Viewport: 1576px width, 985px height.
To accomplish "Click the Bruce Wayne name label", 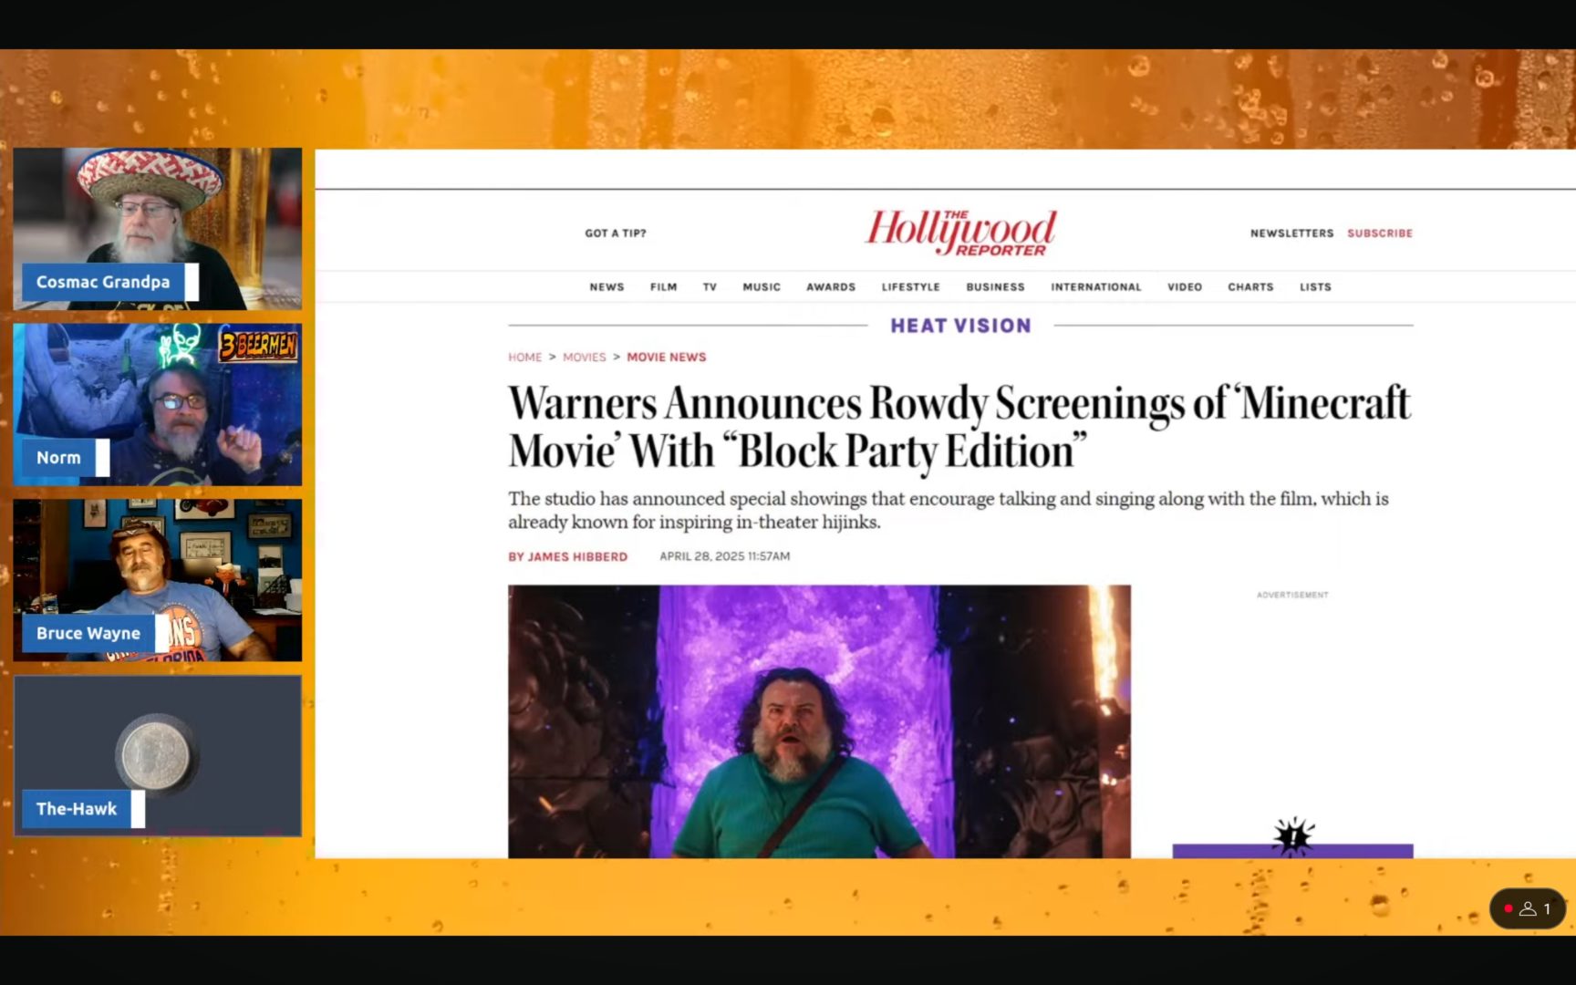I will 88,633.
